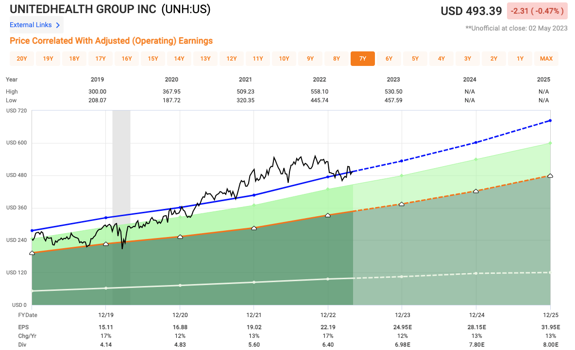Select the 16Y time range

pos(127,59)
